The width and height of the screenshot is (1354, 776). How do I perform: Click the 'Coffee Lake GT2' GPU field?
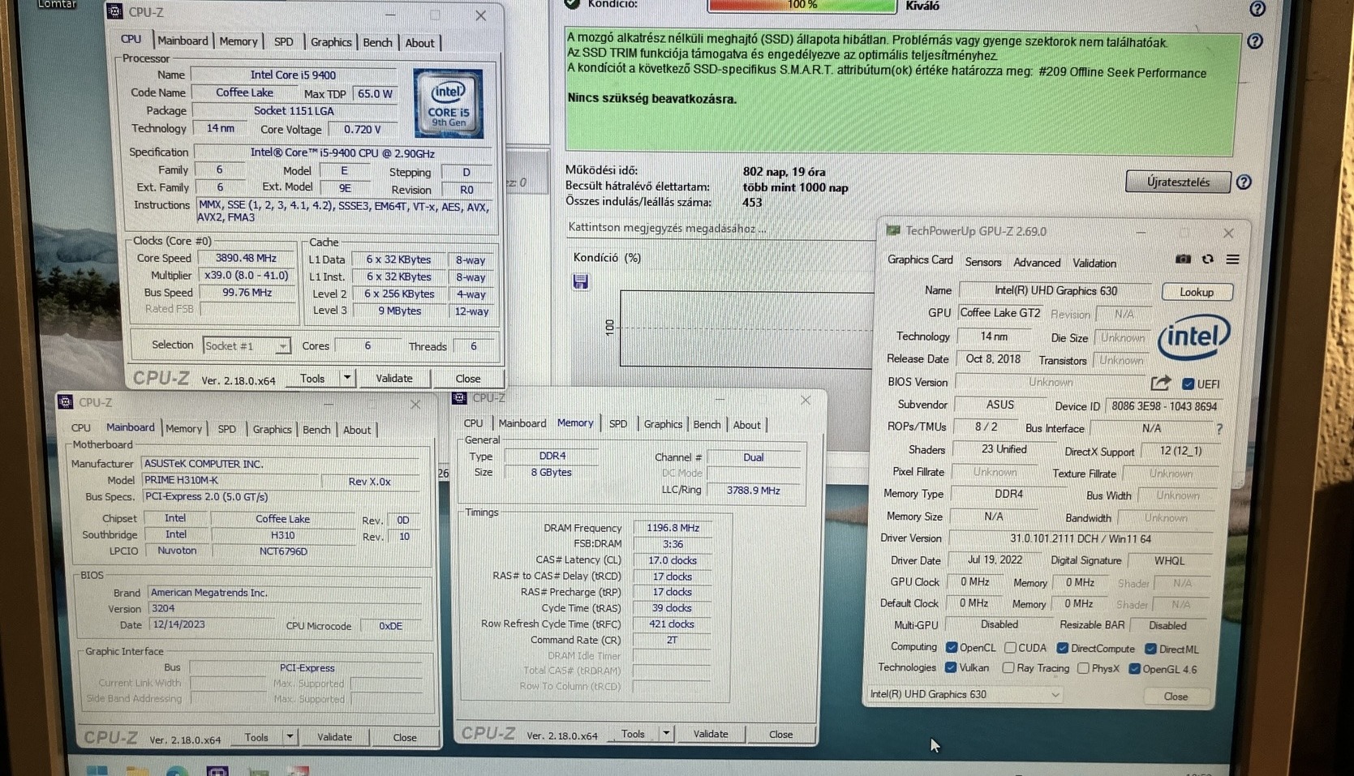[x=999, y=313]
